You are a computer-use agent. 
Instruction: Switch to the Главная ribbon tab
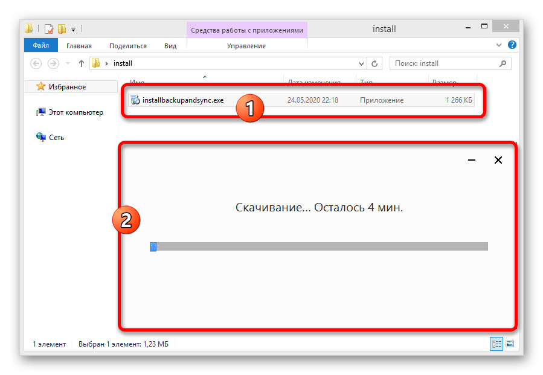[79, 46]
